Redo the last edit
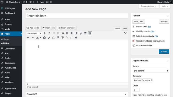The image size is (173, 97). 71,38
